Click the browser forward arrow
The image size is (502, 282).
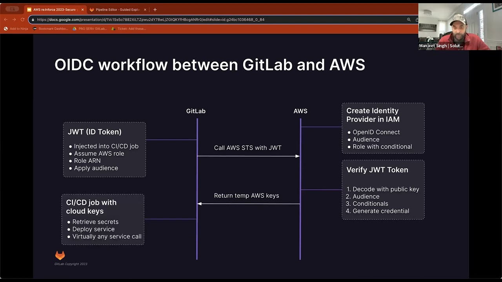(14, 20)
